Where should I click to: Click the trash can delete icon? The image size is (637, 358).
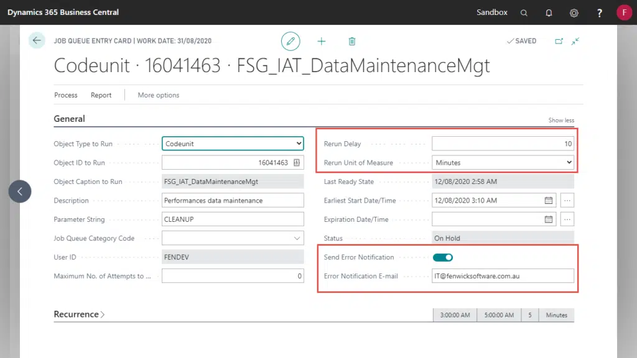point(352,41)
